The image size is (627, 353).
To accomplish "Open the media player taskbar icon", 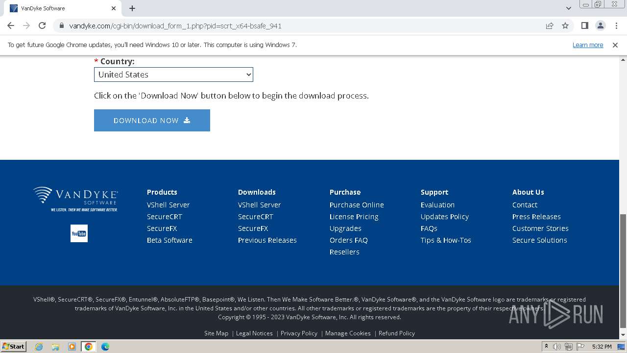I will (72, 347).
